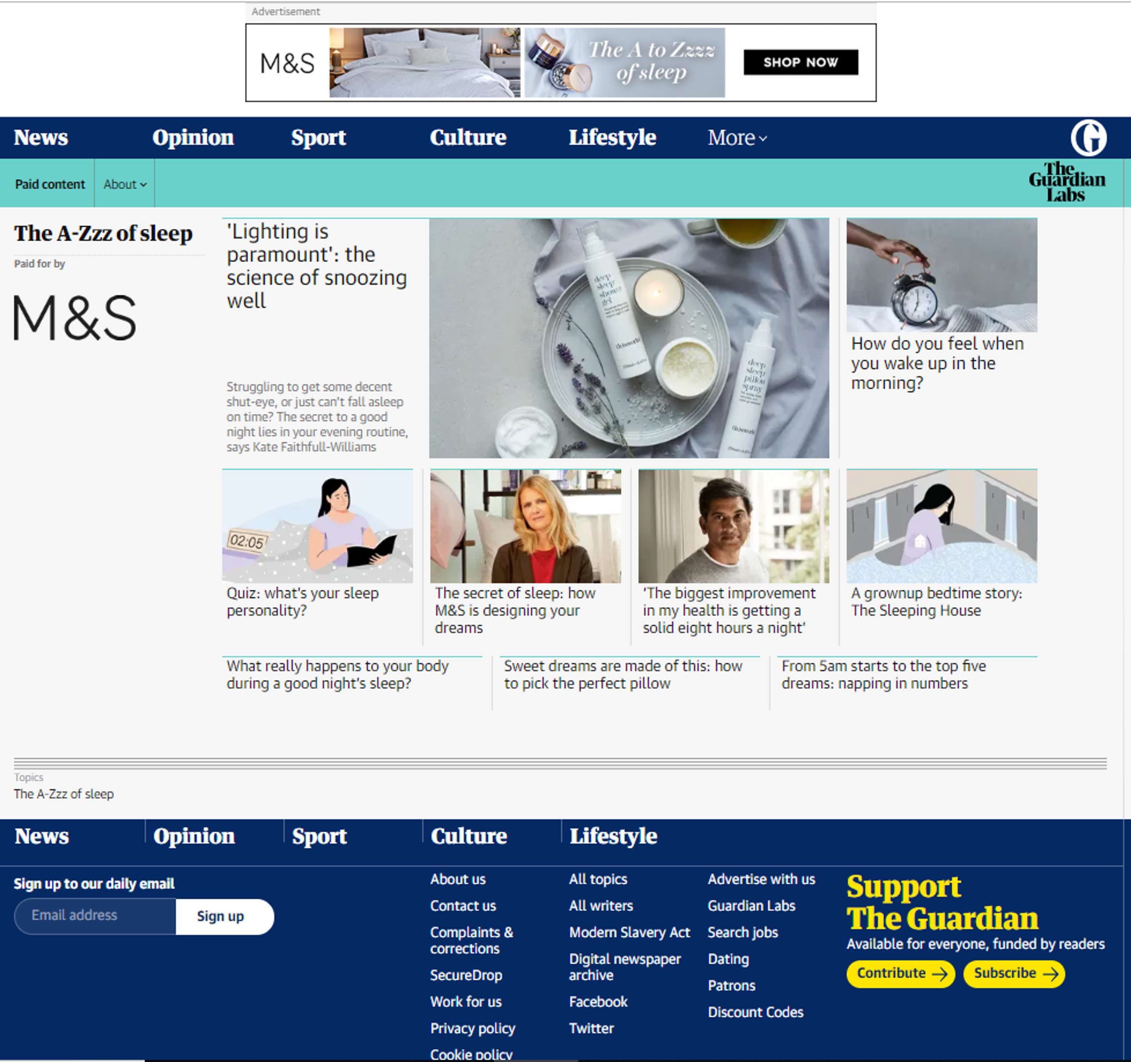Click Shop Now in the M&S ad
This screenshot has width=1131, height=1062.
click(800, 62)
